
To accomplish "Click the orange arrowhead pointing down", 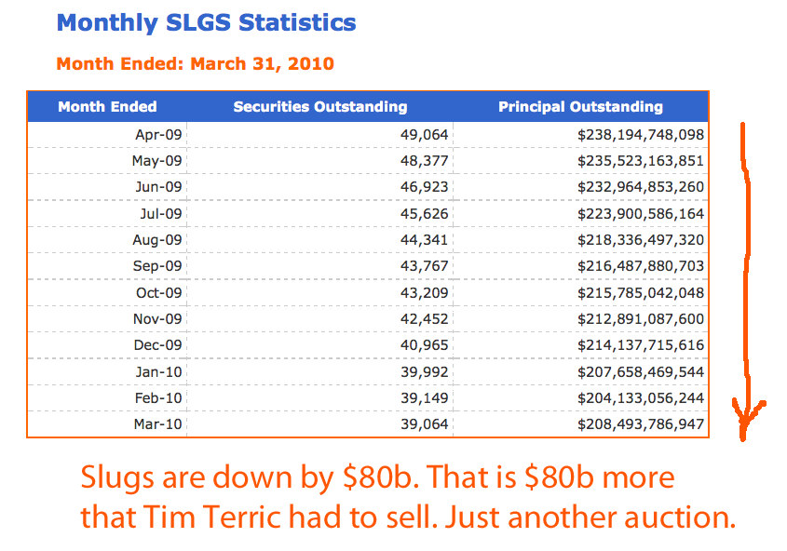I will (746, 419).
